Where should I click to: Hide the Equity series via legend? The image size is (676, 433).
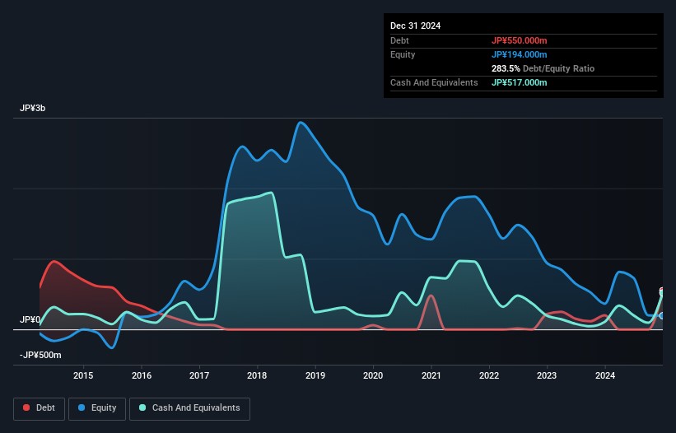96,408
